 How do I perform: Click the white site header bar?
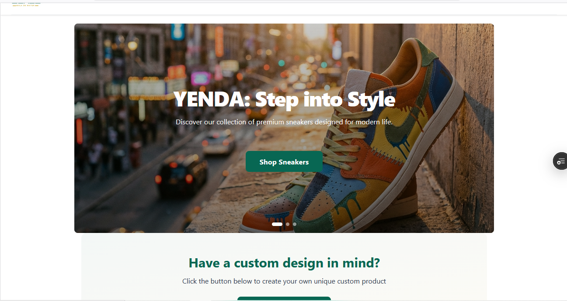[x=284, y=9]
